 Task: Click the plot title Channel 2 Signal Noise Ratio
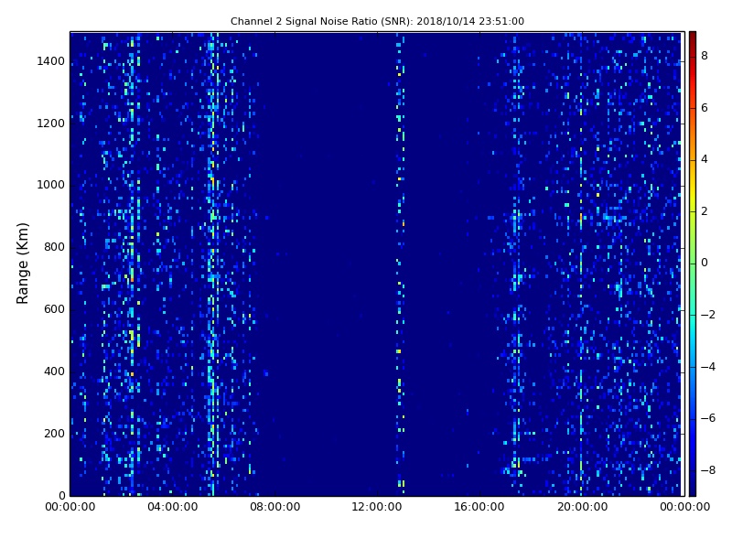click(377, 21)
